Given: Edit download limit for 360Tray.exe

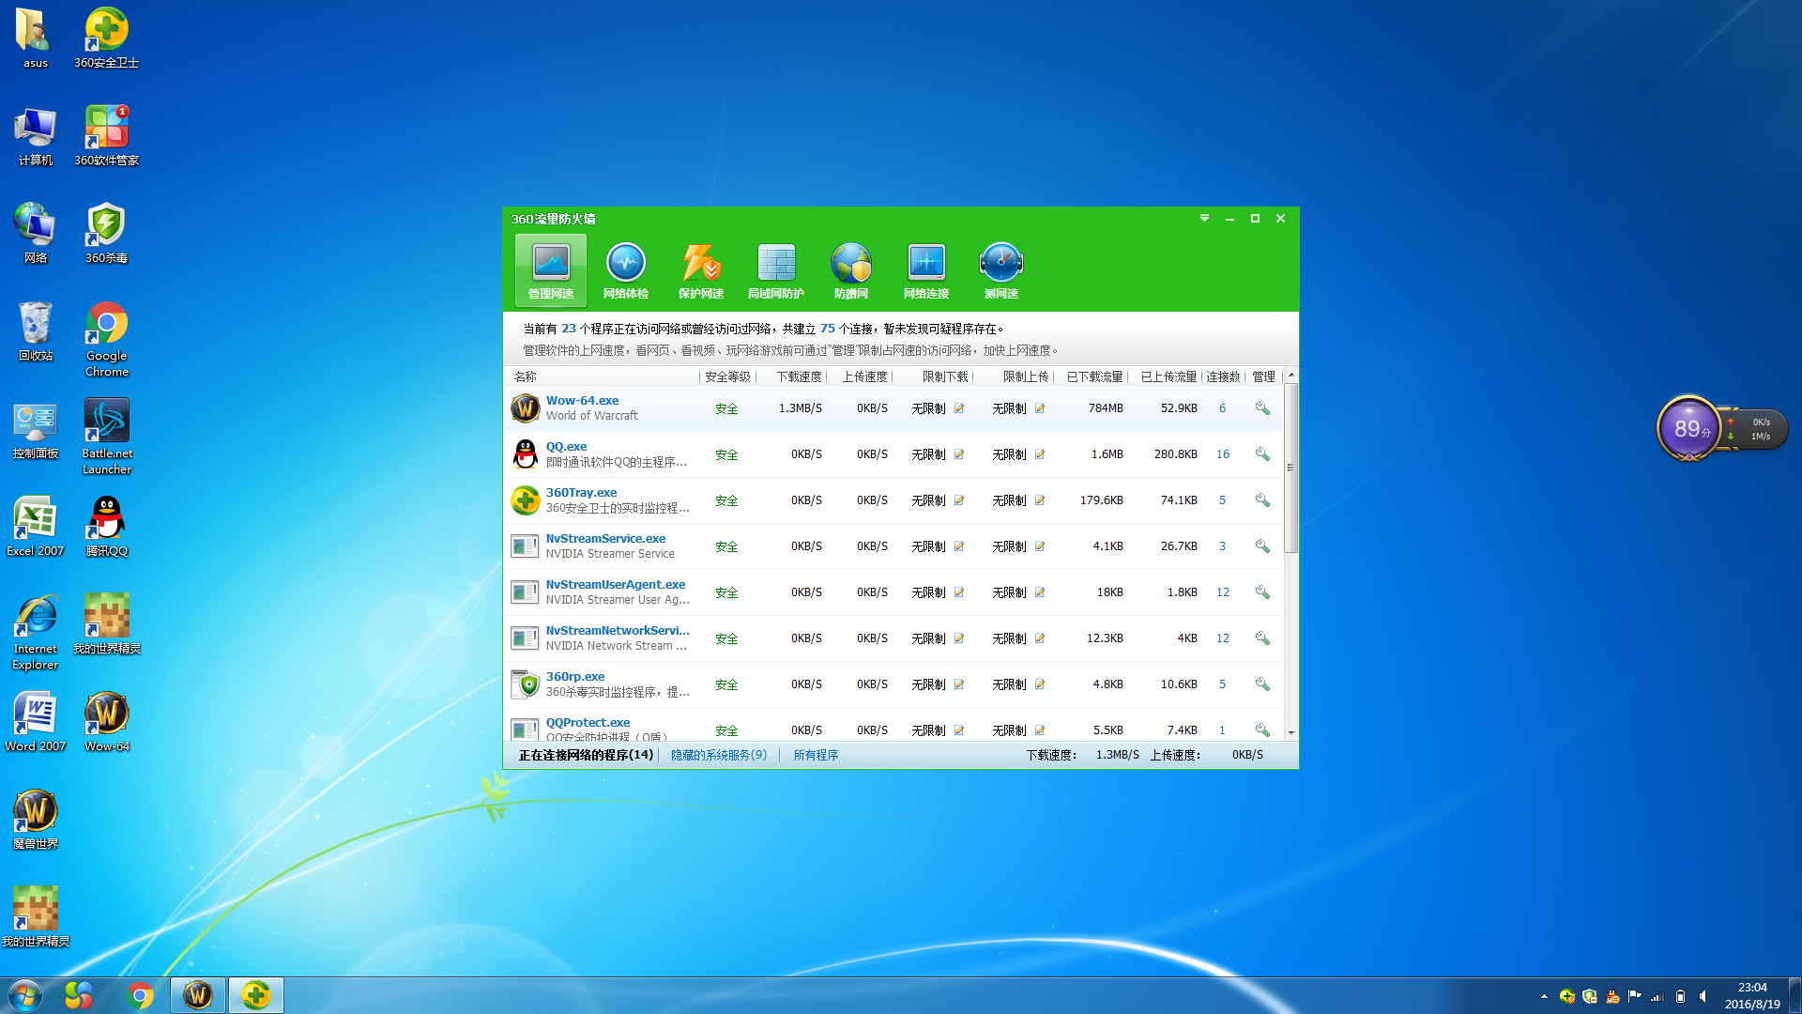Looking at the screenshot, I should 959,500.
